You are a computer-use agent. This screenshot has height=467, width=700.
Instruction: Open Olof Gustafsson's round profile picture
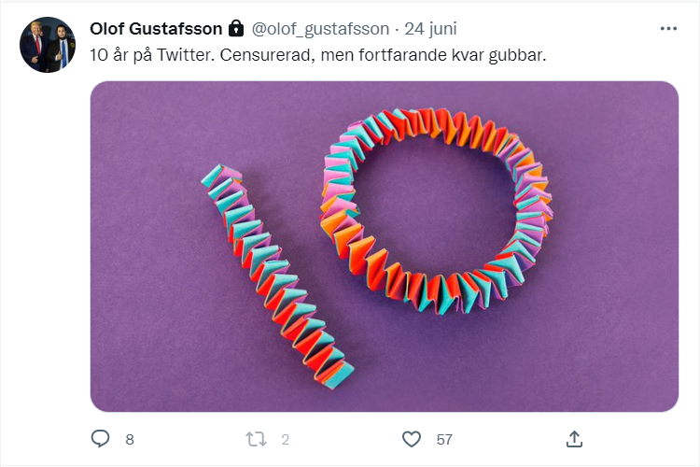coord(48,45)
